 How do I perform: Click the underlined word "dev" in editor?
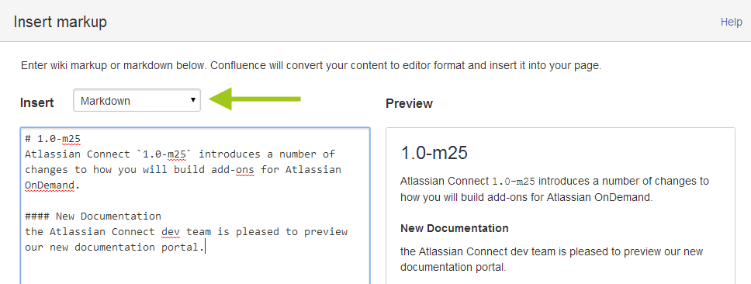click(171, 232)
